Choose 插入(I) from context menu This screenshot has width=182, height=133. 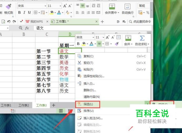pyautogui.click(x=113, y=83)
